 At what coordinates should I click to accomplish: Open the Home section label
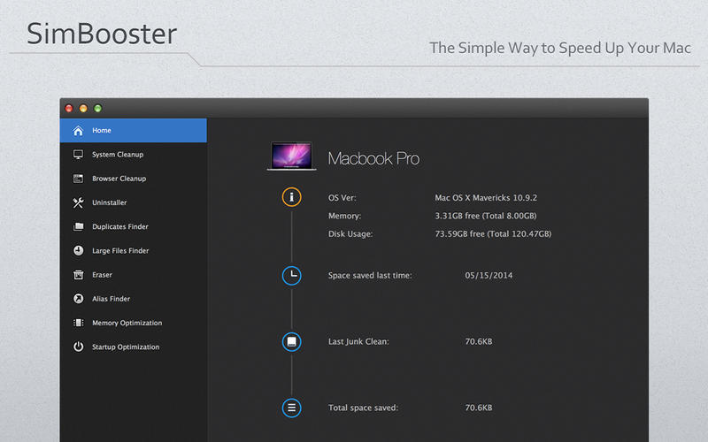pyautogui.click(x=102, y=130)
